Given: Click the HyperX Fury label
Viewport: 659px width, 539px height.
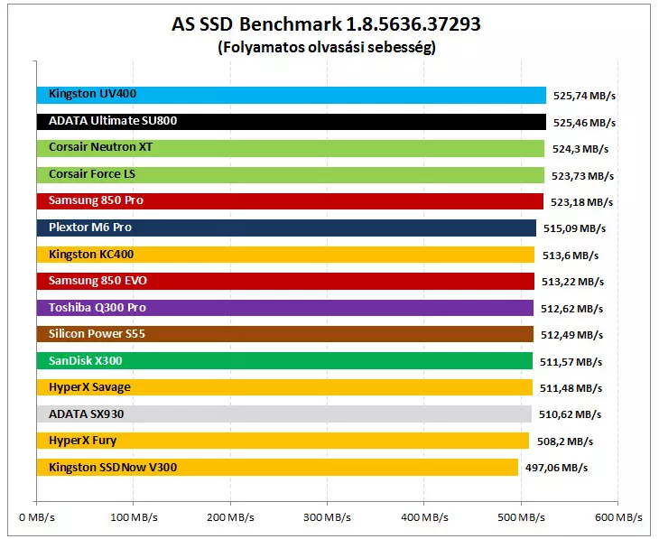Looking at the screenshot, I should point(82,441).
